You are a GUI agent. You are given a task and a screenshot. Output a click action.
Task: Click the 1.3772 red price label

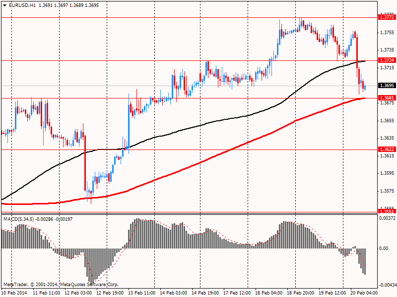[387, 17]
